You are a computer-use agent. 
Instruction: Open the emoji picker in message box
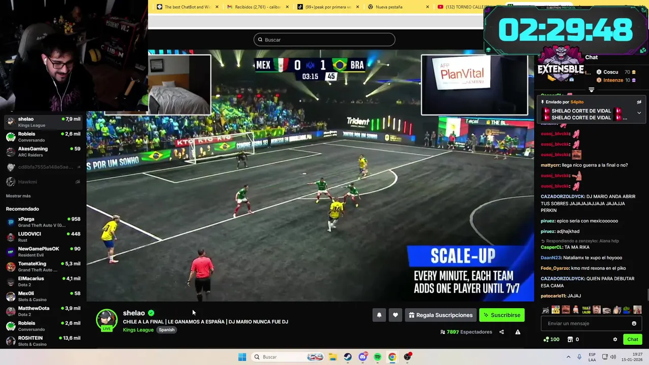[x=634, y=323]
